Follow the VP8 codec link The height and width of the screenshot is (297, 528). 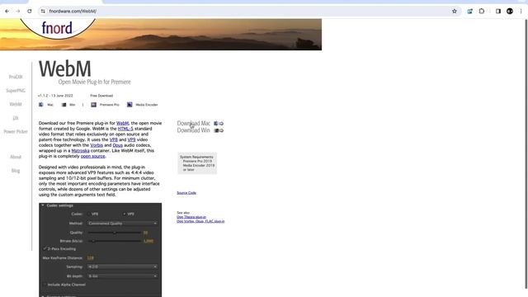click(x=114, y=139)
